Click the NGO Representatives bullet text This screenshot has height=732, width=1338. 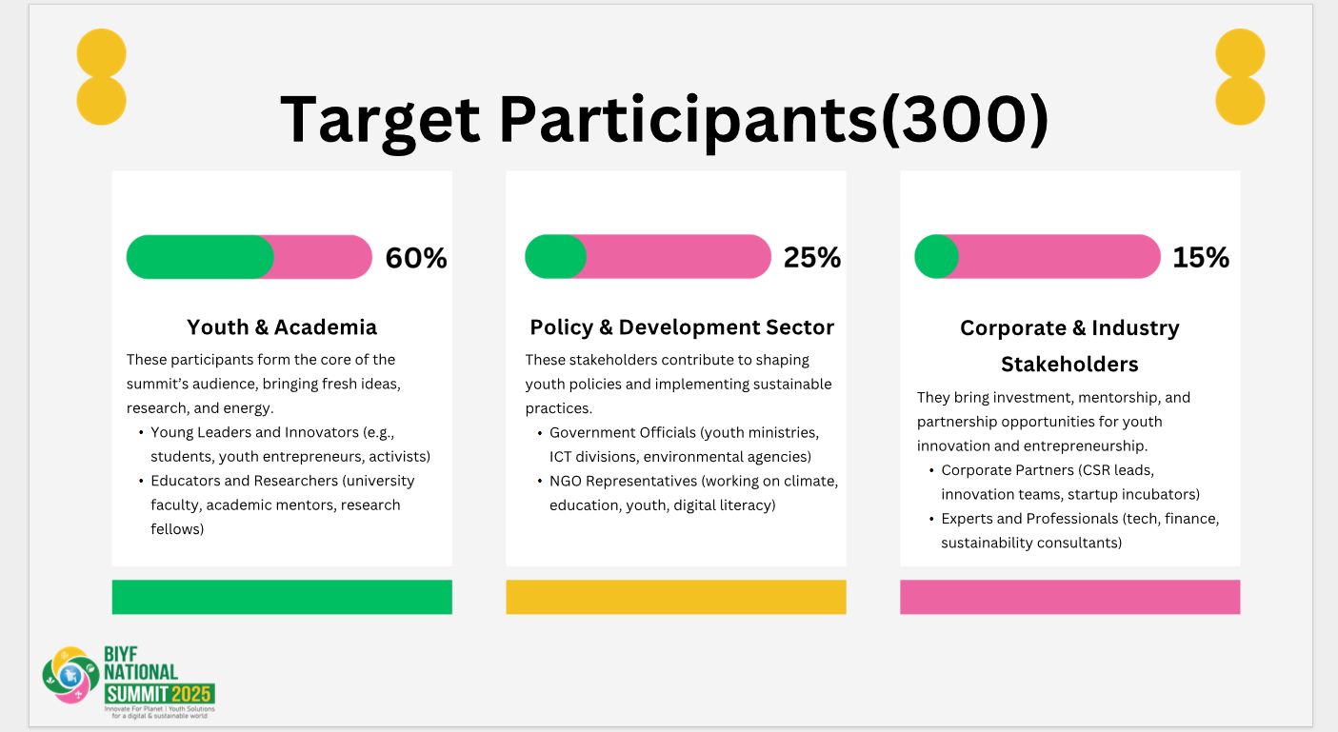(x=693, y=493)
